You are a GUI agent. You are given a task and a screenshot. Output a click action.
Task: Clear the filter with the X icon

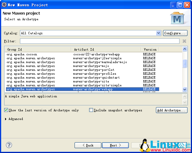[184, 41]
